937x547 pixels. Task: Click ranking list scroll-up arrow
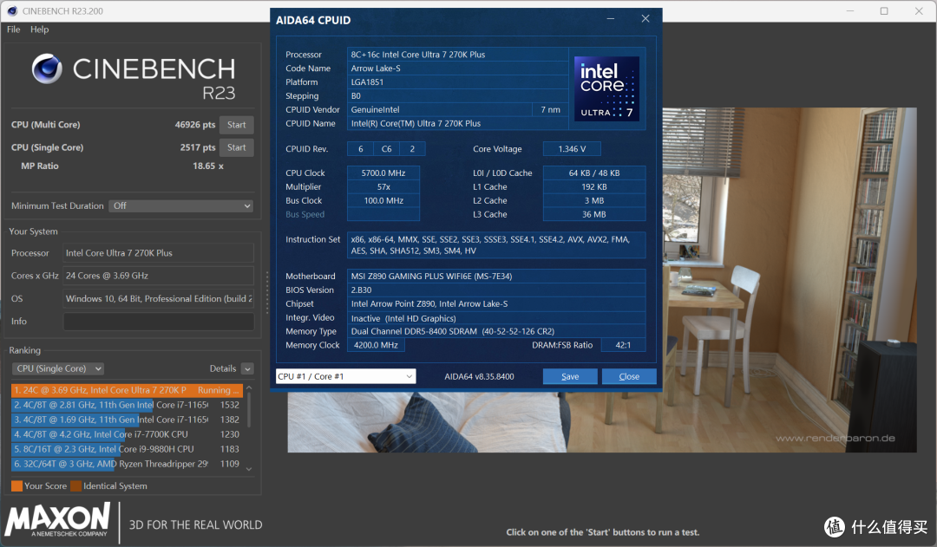coord(249,388)
